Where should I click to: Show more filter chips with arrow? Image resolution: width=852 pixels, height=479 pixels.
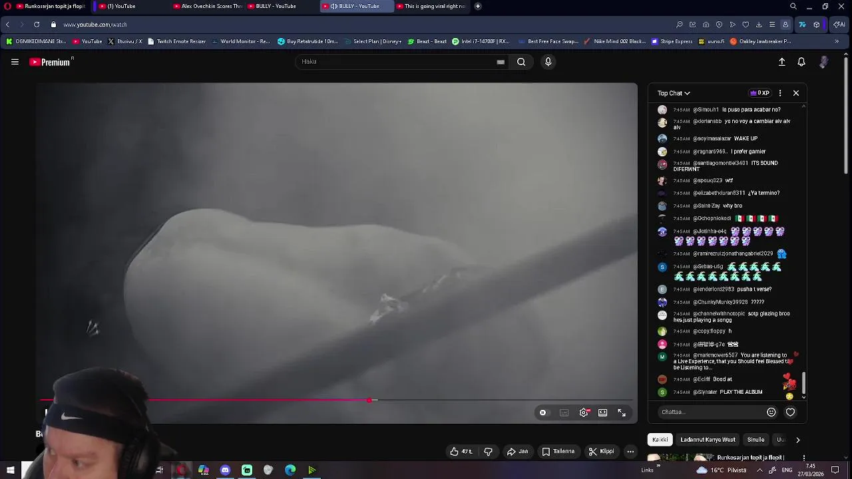coord(797,440)
